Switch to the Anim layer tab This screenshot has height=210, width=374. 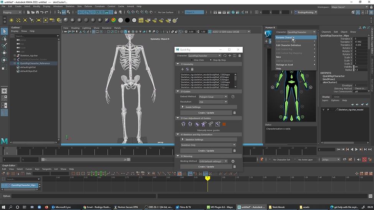click(337, 97)
